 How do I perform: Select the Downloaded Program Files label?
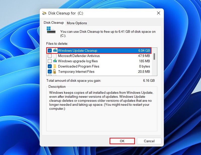pos(79,66)
